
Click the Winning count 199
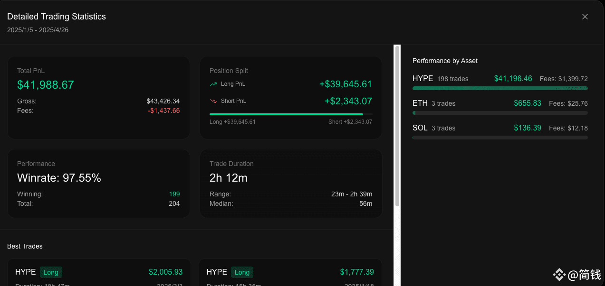point(174,194)
